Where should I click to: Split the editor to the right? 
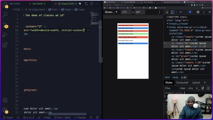pyautogui.click(x=92, y=4)
